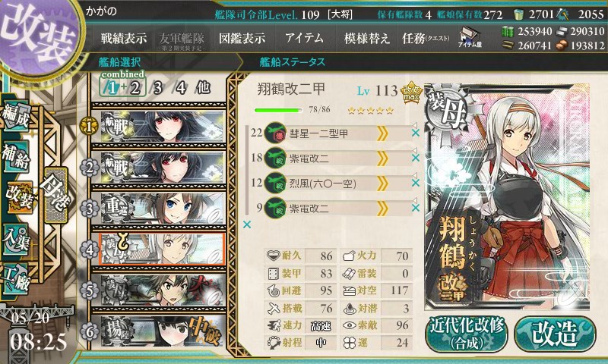Image resolution: width=608 pixels, height=364 pixels.
Task: Expand the 彗星一二型甲 slot yellow chevron
Action: 382,133
